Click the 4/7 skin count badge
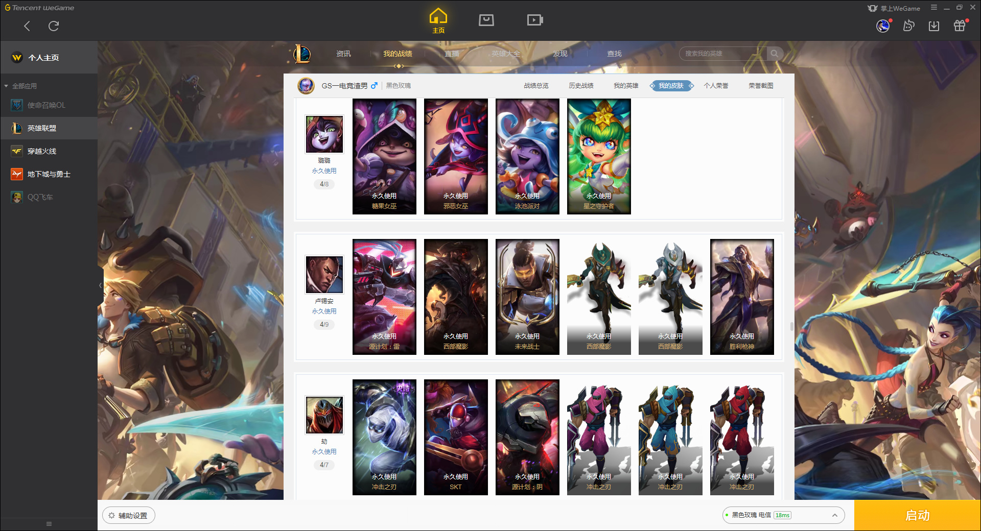 pos(324,465)
